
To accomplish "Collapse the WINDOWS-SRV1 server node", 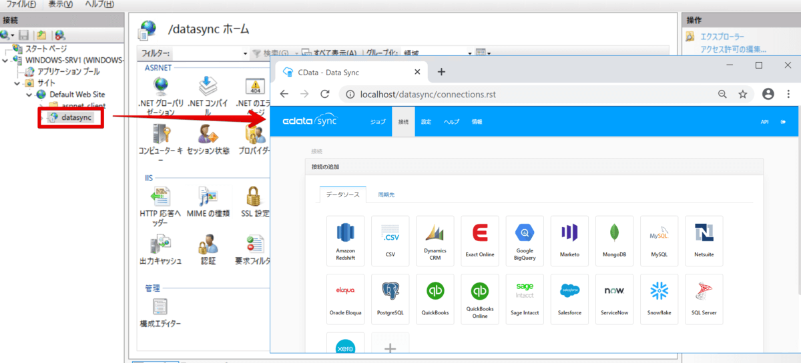I will point(5,60).
